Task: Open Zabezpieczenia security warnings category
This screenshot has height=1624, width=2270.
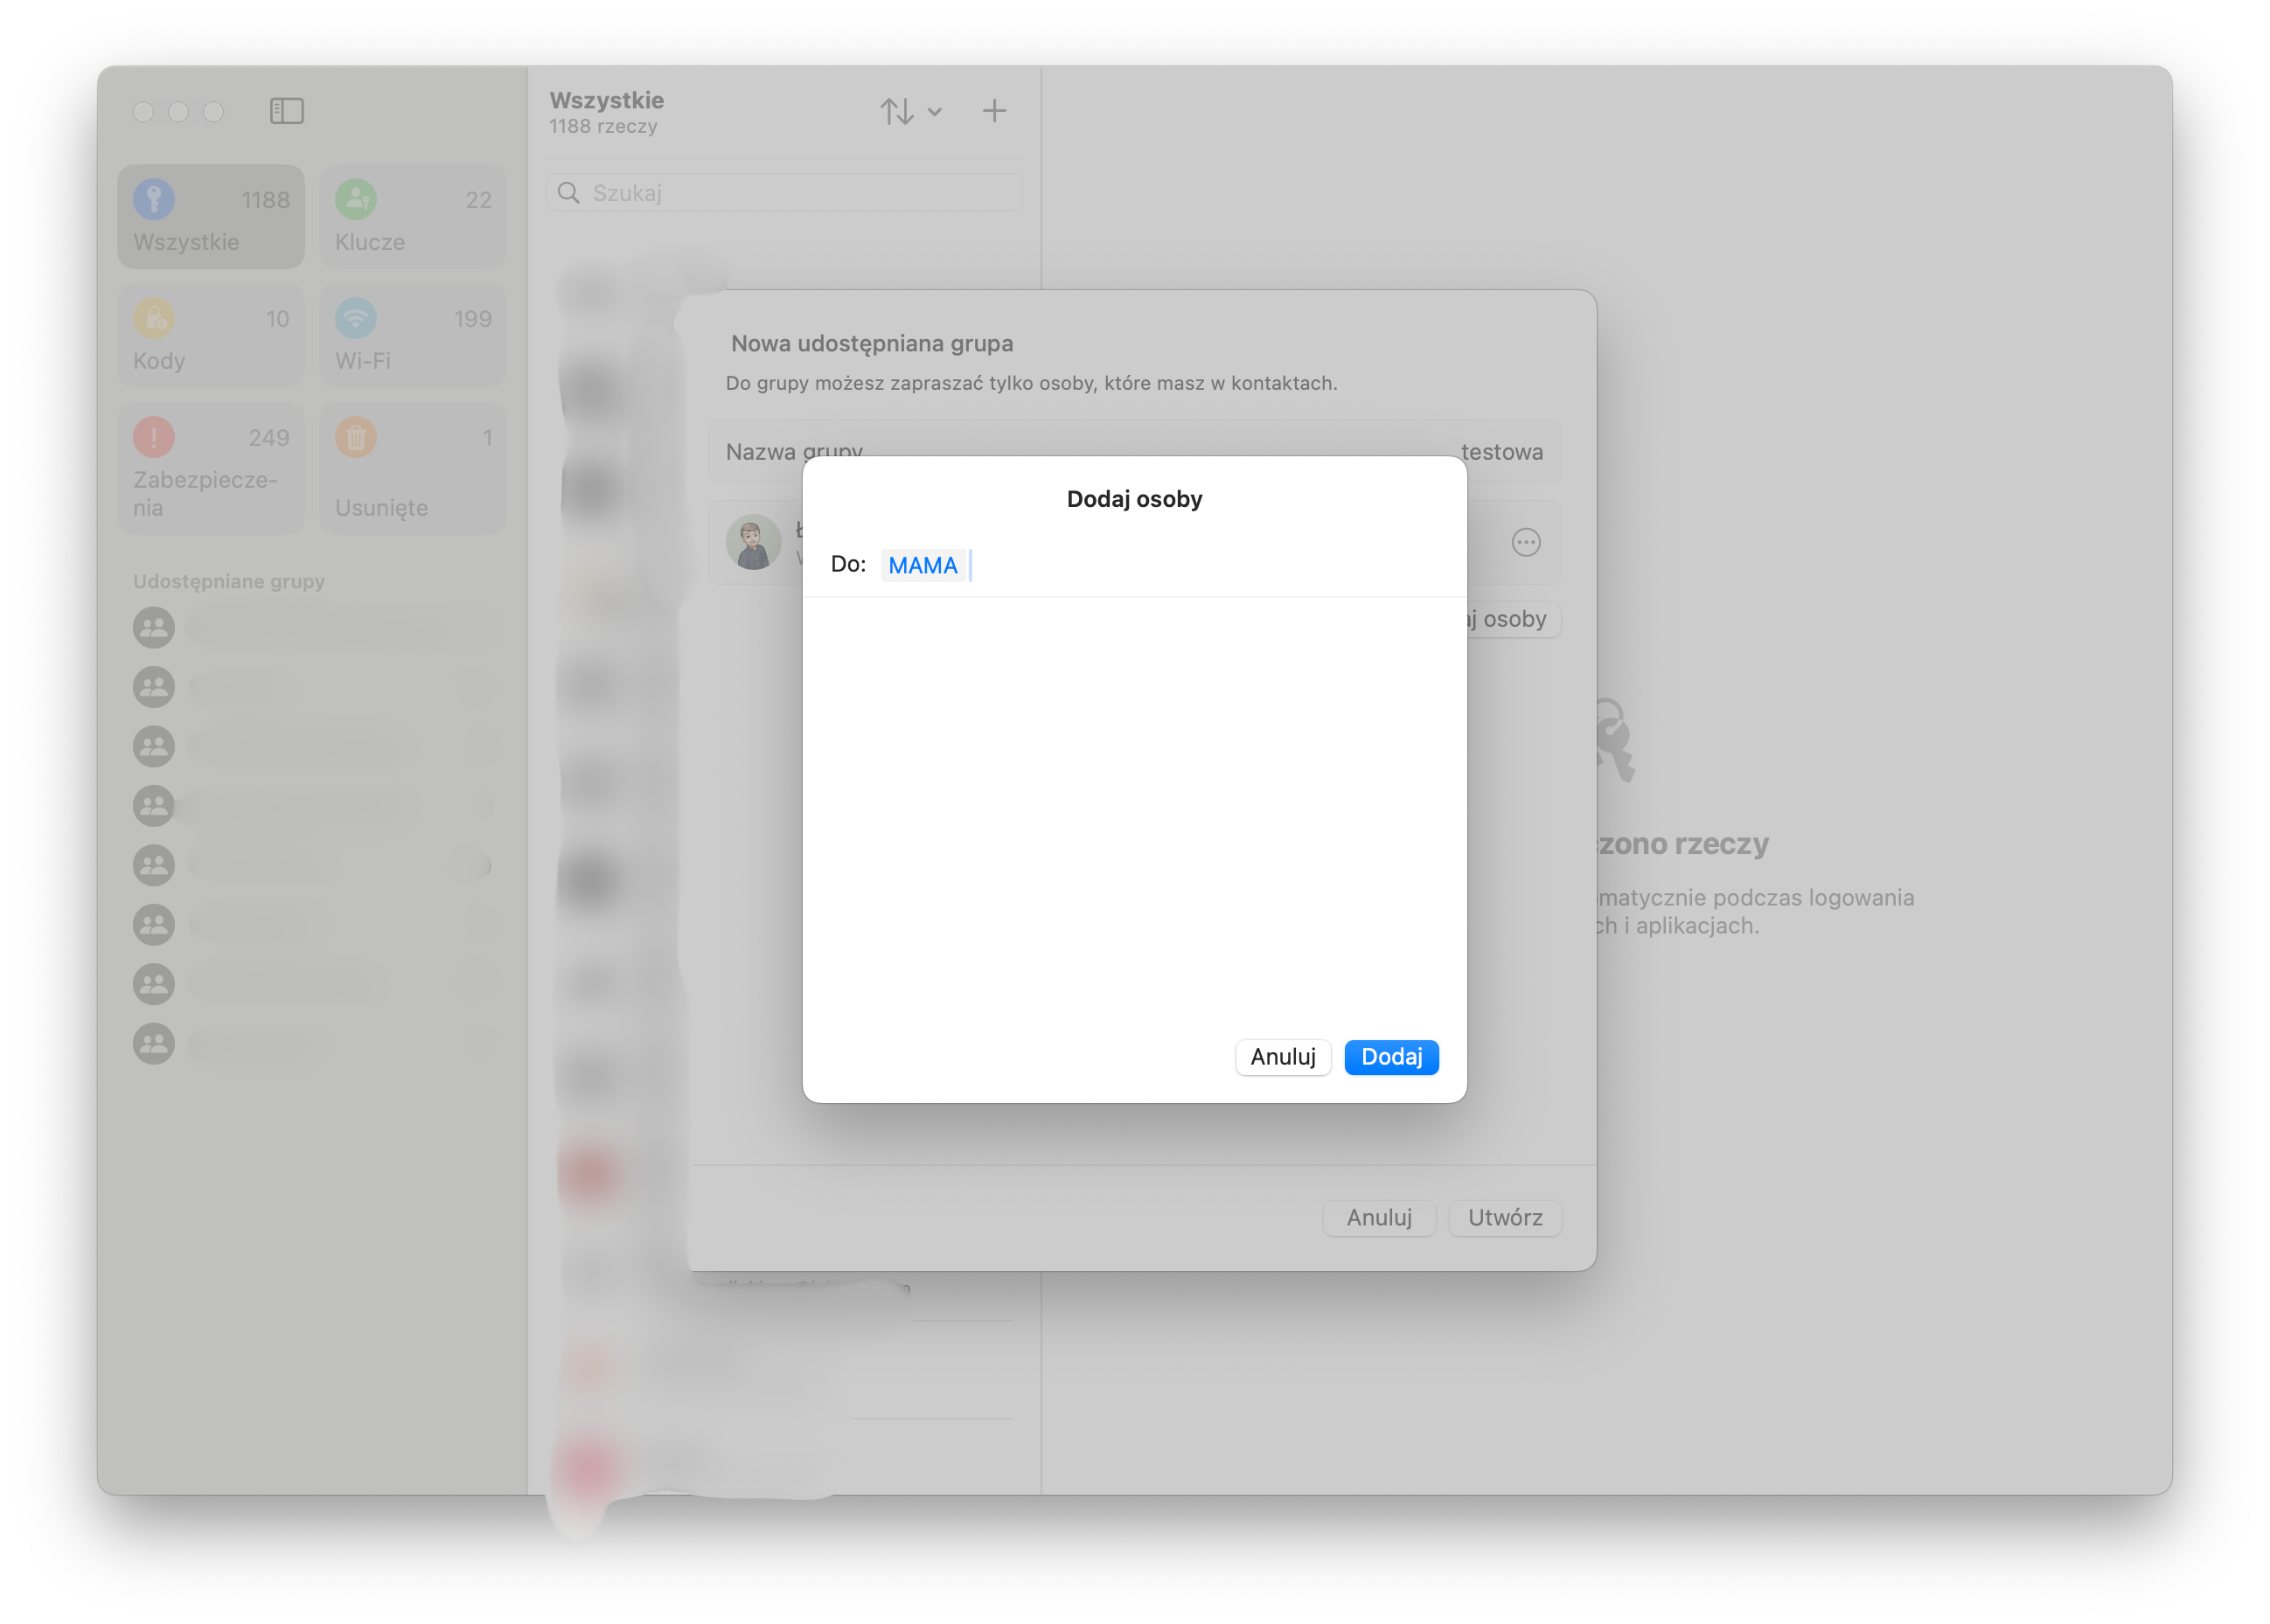Action: tap(210, 468)
